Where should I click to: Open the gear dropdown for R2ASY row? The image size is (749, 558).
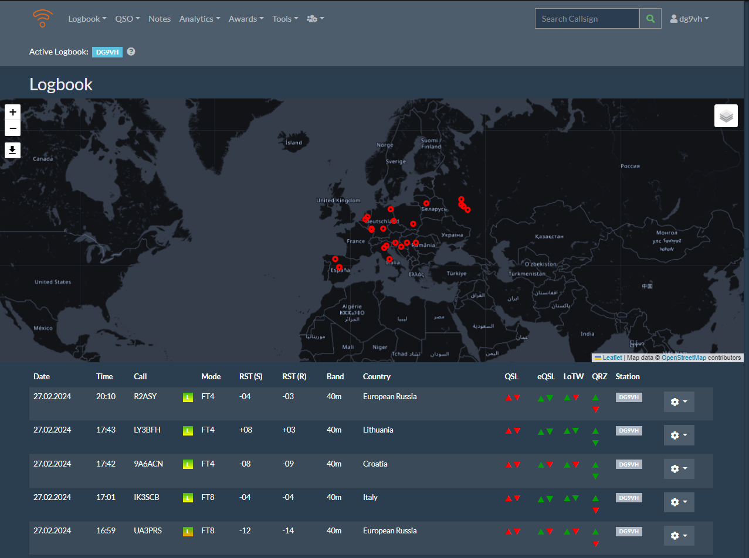[x=679, y=402]
